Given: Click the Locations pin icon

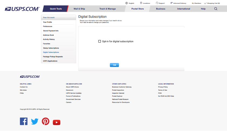Looking at the screenshot, I should 141,3.
